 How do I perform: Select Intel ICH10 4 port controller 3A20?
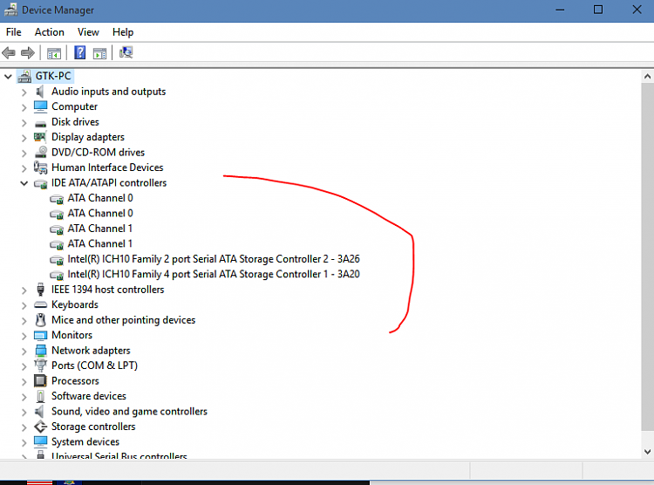click(214, 274)
